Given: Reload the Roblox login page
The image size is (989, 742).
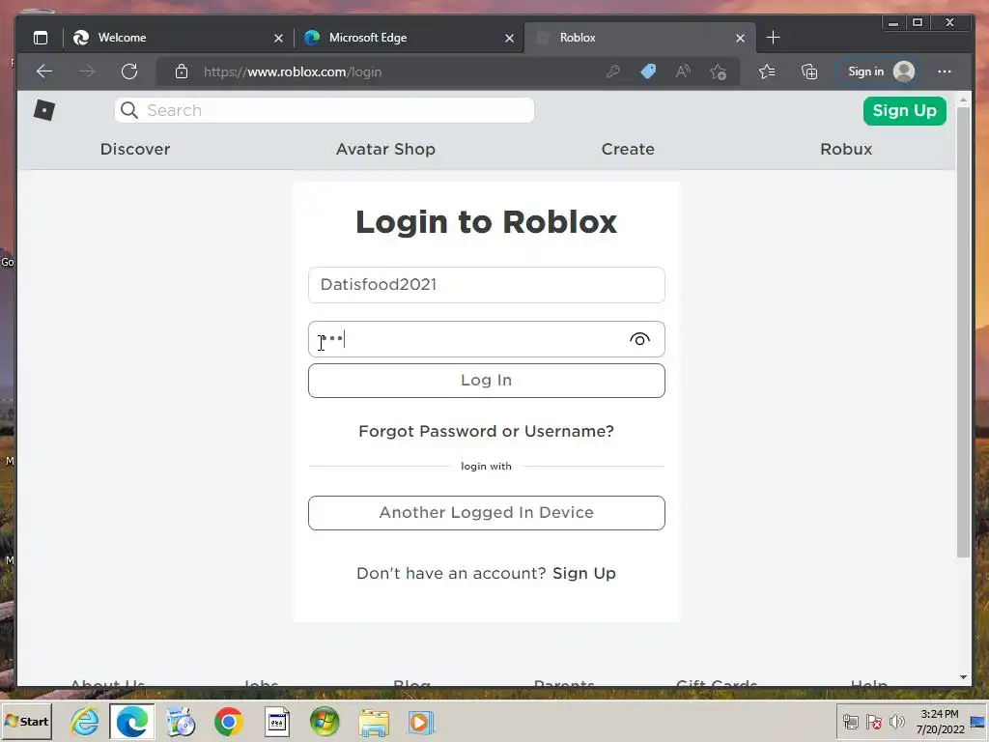Looking at the screenshot, I should click(x=129, y=71).
